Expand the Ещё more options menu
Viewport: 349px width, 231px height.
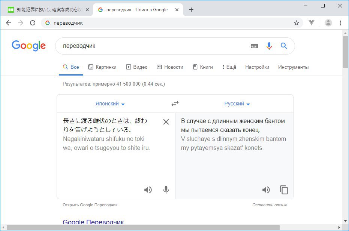(229, 67)
